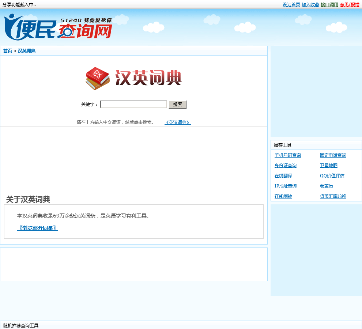Click 加入收藏 in the top bar
The height and width of the screenshot is (329, 362).
coord(310,5)
